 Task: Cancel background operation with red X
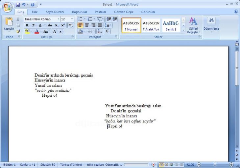(x=153, y=165)
